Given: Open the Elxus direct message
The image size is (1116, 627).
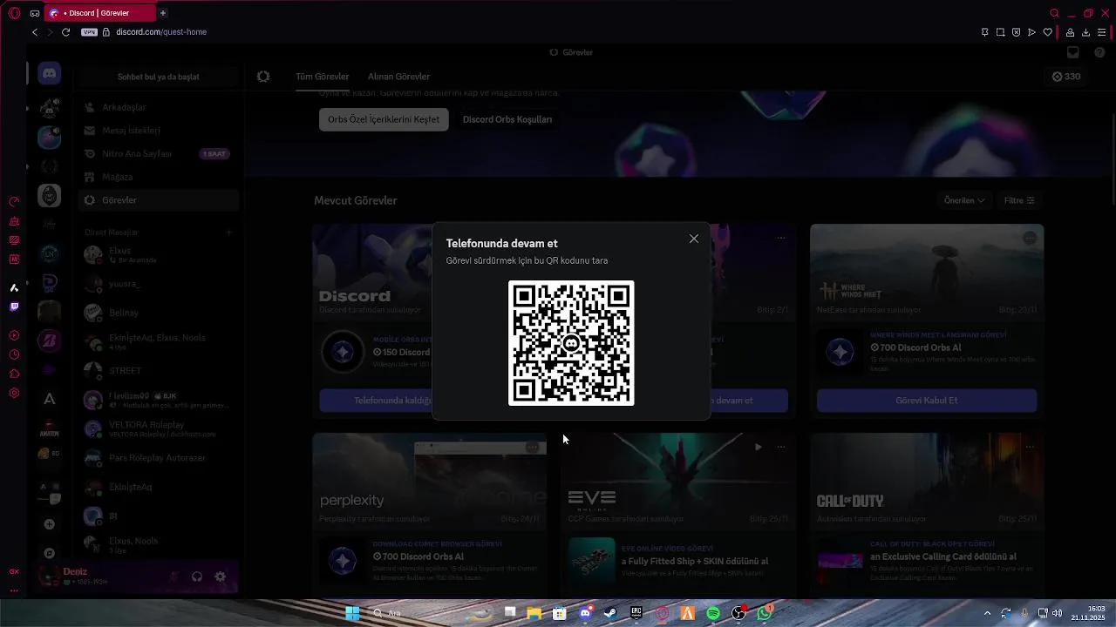Looking at the screenshot, I should coord(158,254).
